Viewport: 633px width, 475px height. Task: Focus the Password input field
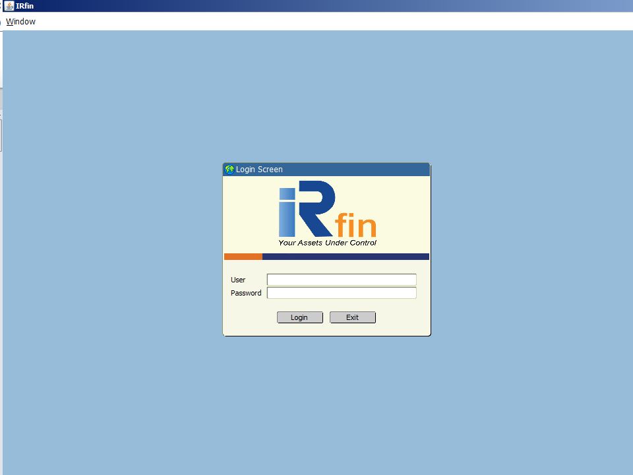tap(342, 293)
